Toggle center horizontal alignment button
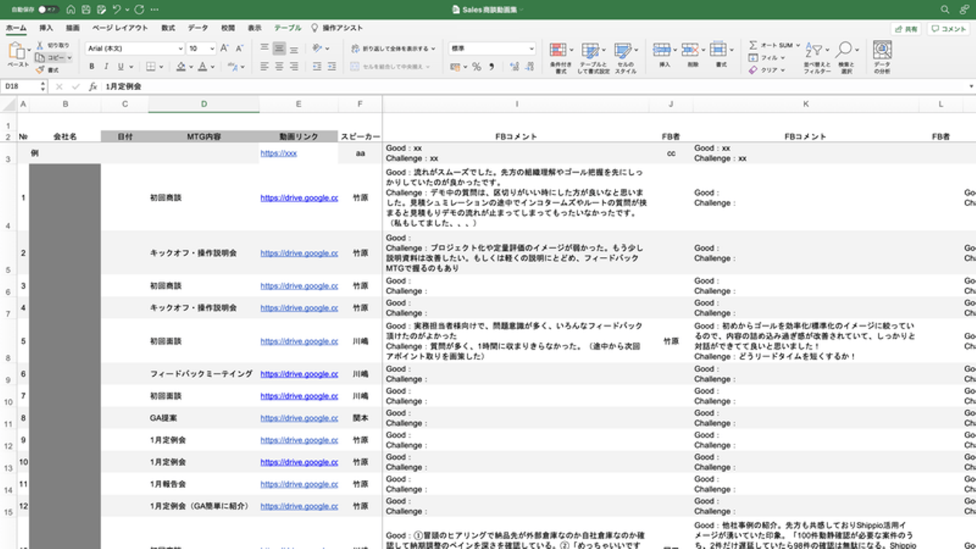Viewport: 976px width, 549px height. [279, 66]
